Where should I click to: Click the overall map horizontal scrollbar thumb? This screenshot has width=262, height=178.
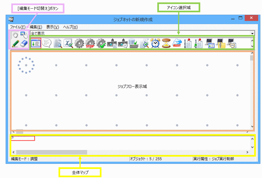click(52, 152)
